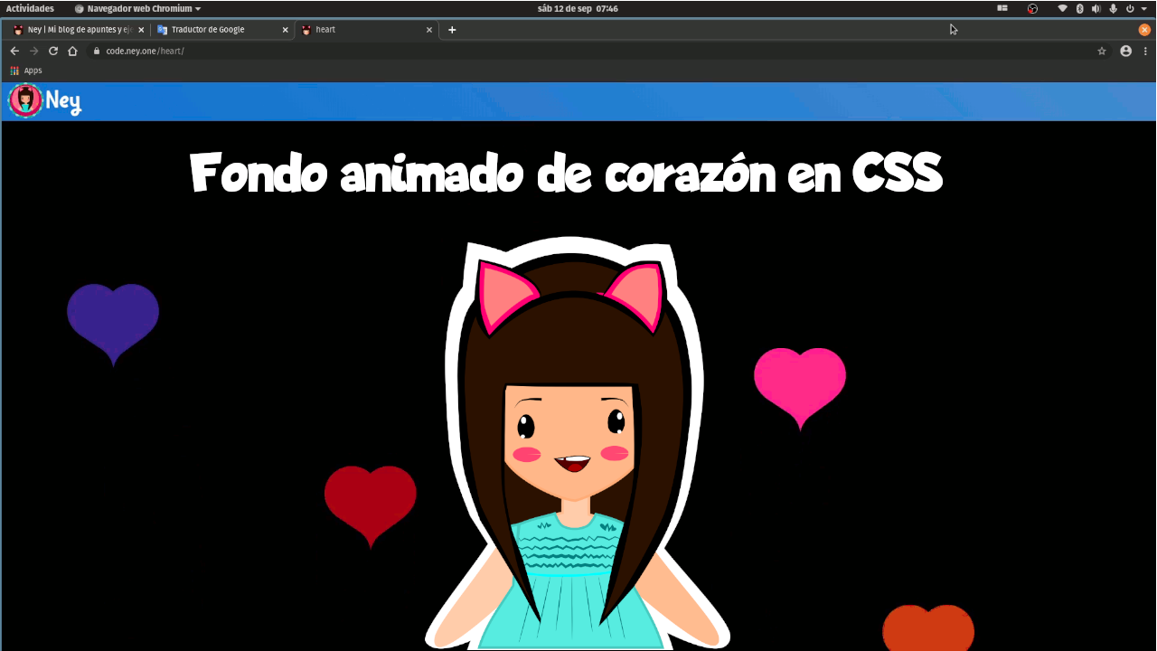Image resolution: width=1157 pixels, height=651 pixels.
Task: Open a new tab with the plus button
Action: pyautogui.click(x=452, y=29)
